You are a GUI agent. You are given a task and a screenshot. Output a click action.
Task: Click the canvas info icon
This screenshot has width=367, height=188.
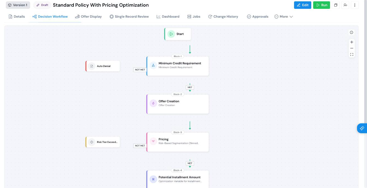click(352, 32)
